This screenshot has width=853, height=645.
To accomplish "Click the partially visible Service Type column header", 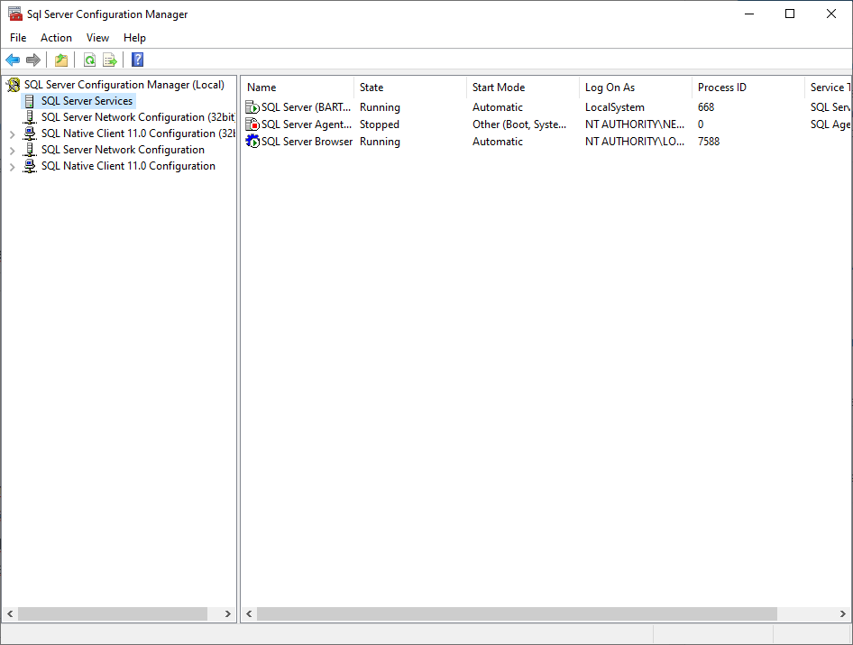I will coord(828,88).
